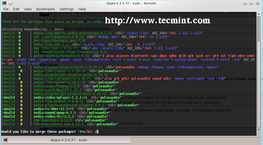Viewport: 263px width, 145px height.
Task: Click the dev-libs/libatomic_ops-7.2d package text
Action: click(x=59, y=41)
